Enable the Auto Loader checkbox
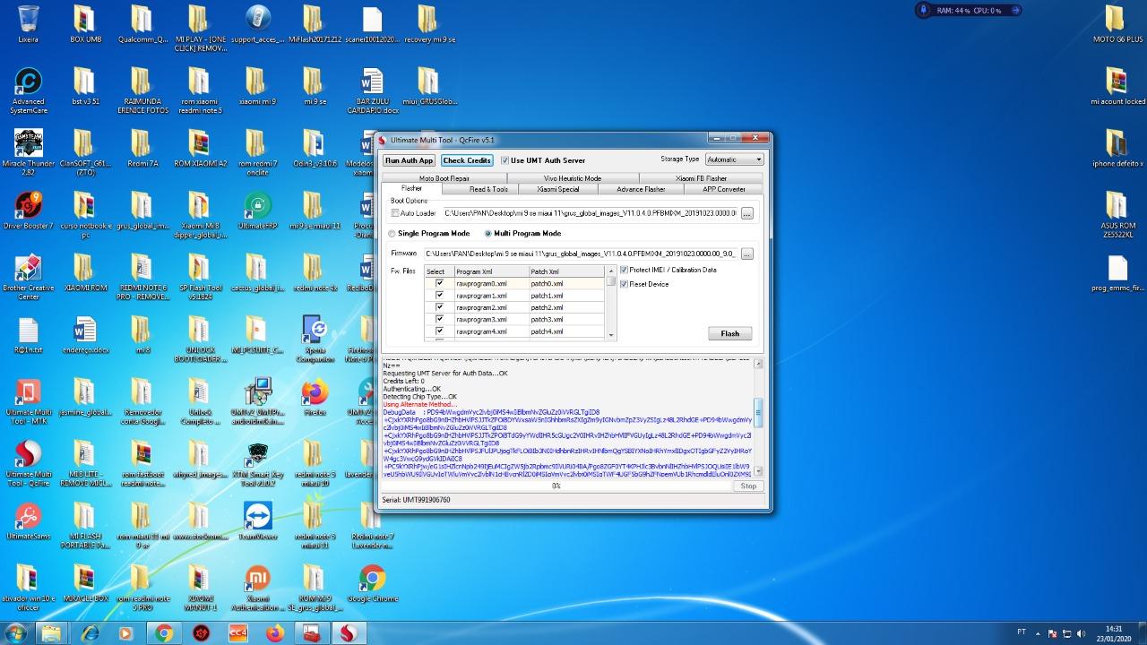 pos(395,213)
